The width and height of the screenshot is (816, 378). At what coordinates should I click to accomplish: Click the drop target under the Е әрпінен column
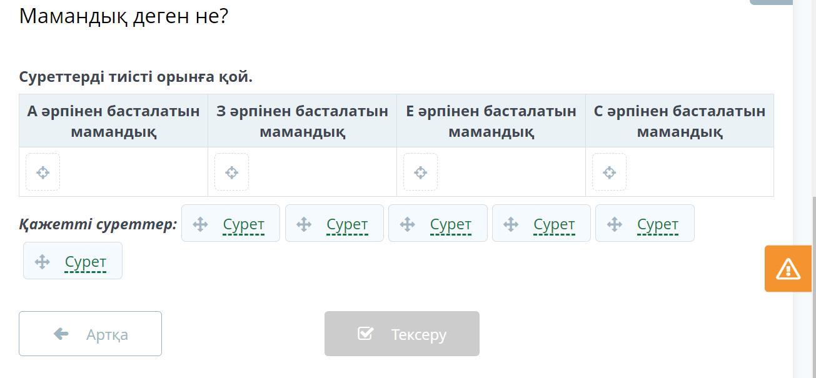click(x=420, y=172)
